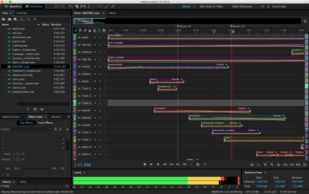Open file icon in Files panel
Image resolution: width=309 pixels, height=194 pixels.
4,19
